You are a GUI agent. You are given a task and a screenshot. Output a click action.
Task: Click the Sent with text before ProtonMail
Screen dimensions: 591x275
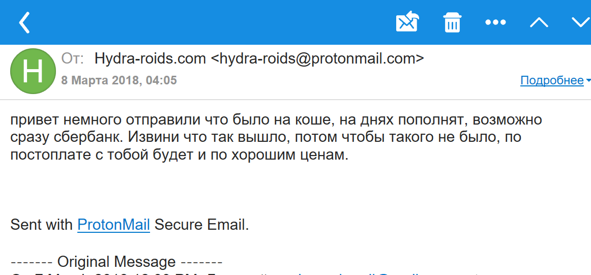(x=42, y=225)
